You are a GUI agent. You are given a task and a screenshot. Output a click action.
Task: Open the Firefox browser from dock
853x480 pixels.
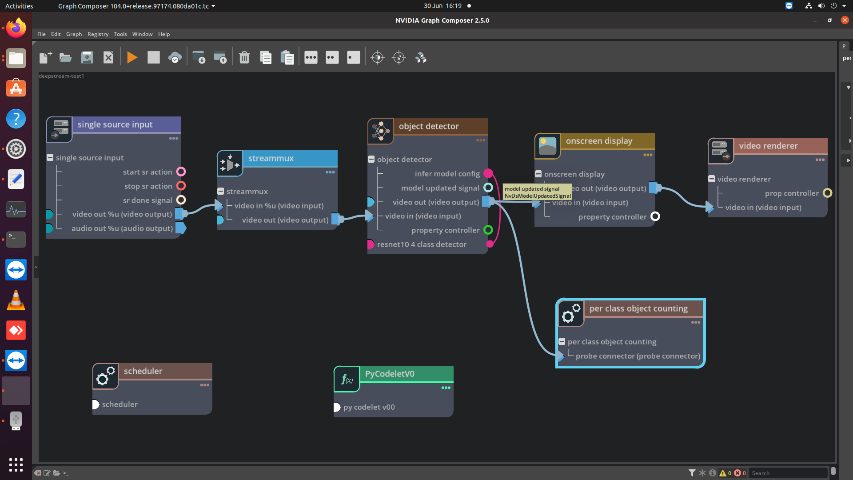pos(16,28)
